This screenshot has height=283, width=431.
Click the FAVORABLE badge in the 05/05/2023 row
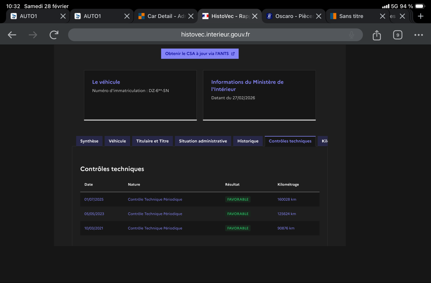[238, 214]
